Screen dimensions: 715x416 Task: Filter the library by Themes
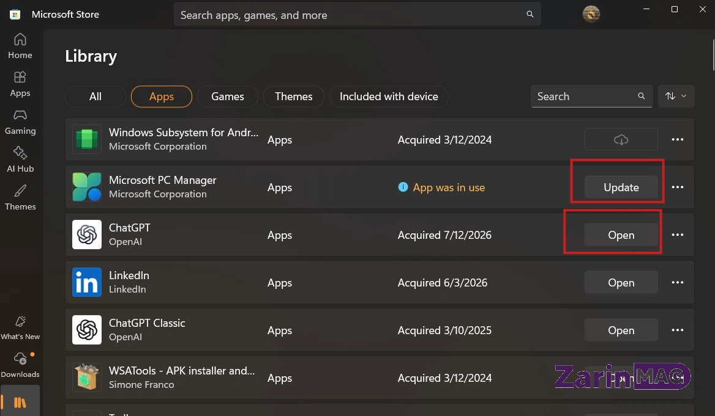click(x=294, y=97)
